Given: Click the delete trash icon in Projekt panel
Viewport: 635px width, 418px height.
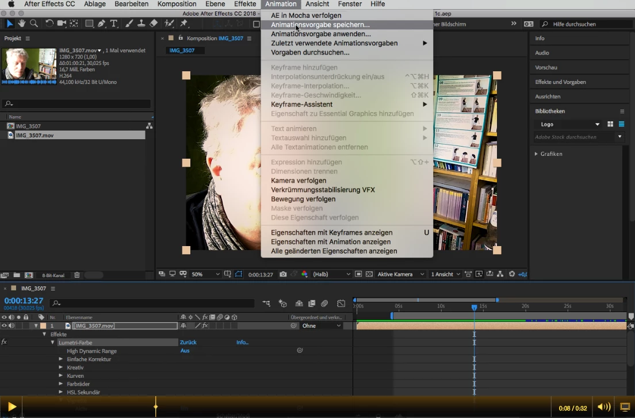Looking at the screenshot, I should pos(77,275).
